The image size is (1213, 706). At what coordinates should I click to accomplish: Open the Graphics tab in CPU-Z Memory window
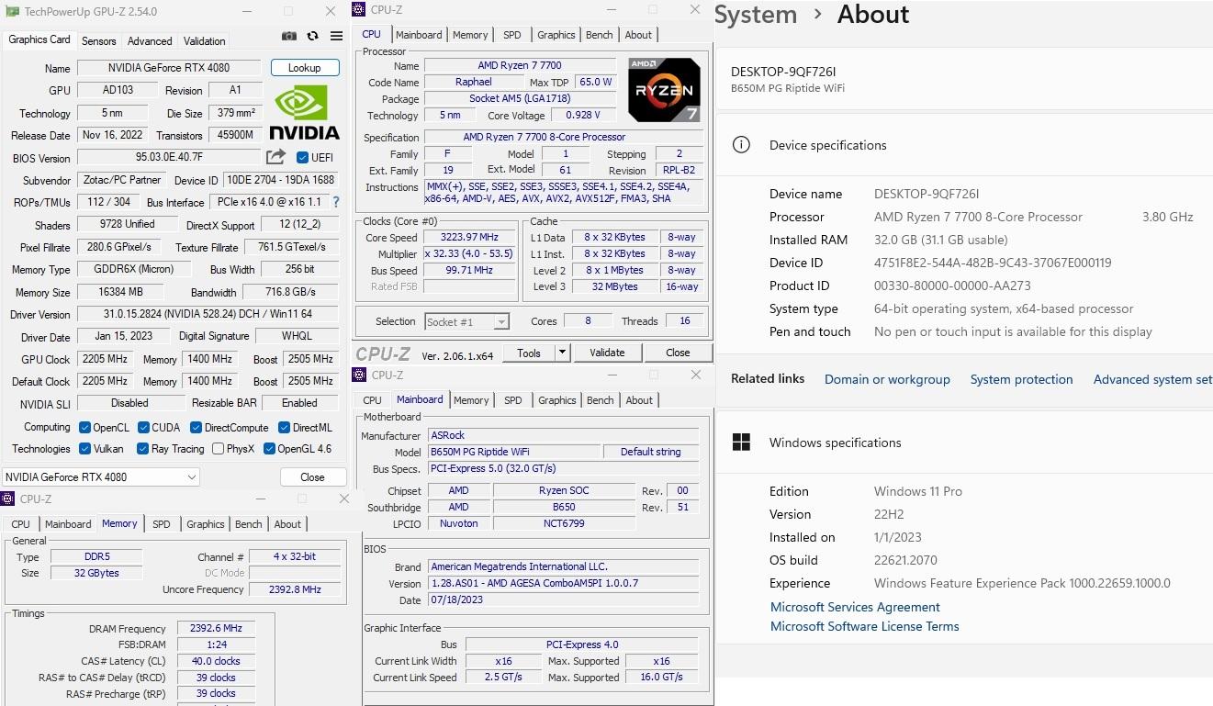coord(206,524)
